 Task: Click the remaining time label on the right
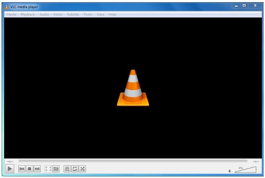click(x=256, y=162)
